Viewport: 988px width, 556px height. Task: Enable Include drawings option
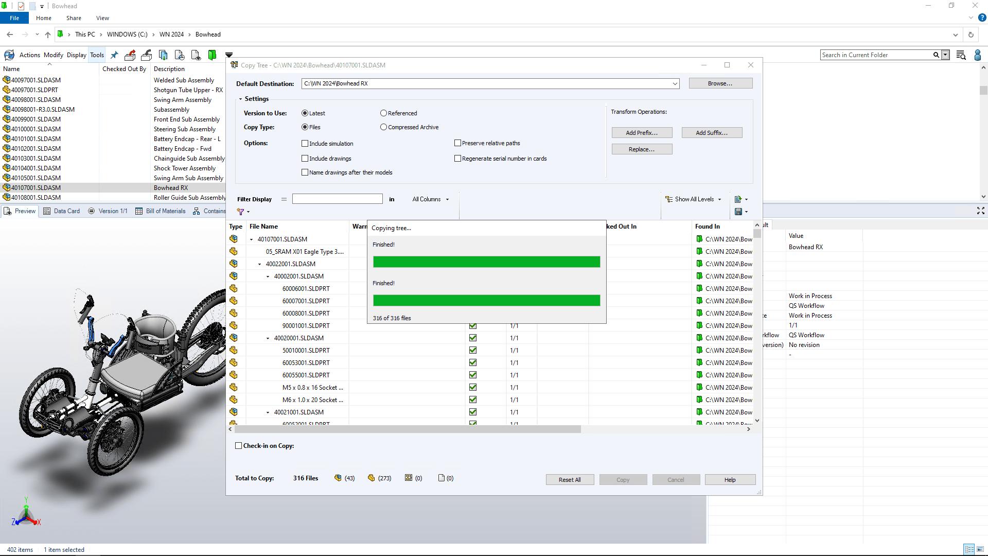[305, 159]
